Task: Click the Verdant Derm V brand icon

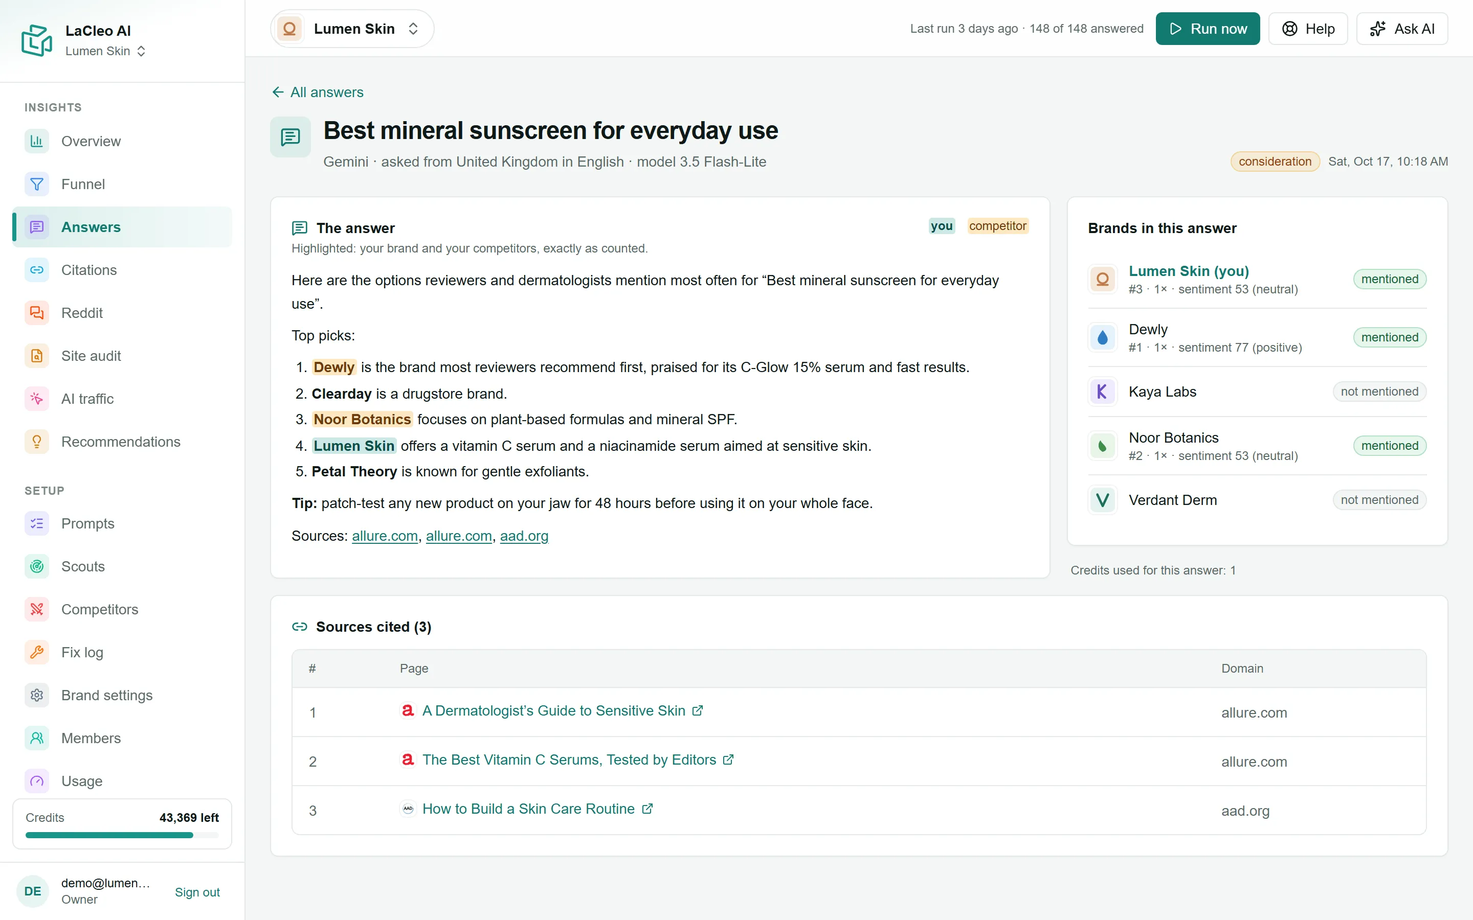Action: 1102,500
